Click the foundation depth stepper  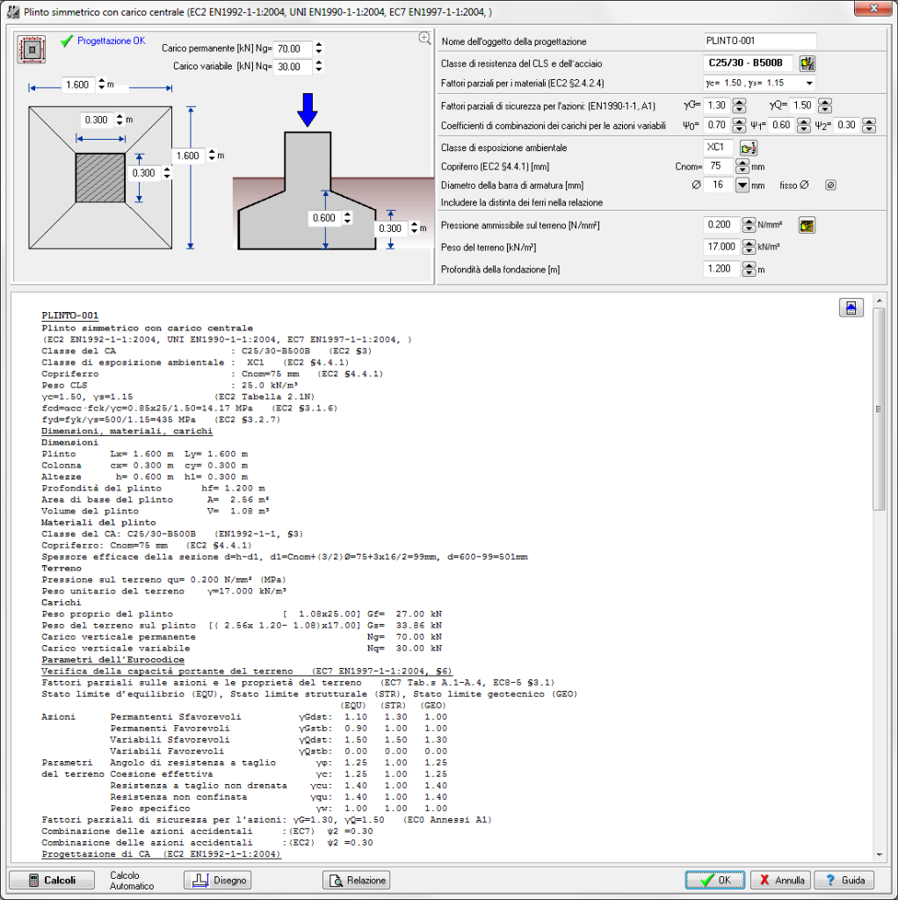(x=749, y=269)
